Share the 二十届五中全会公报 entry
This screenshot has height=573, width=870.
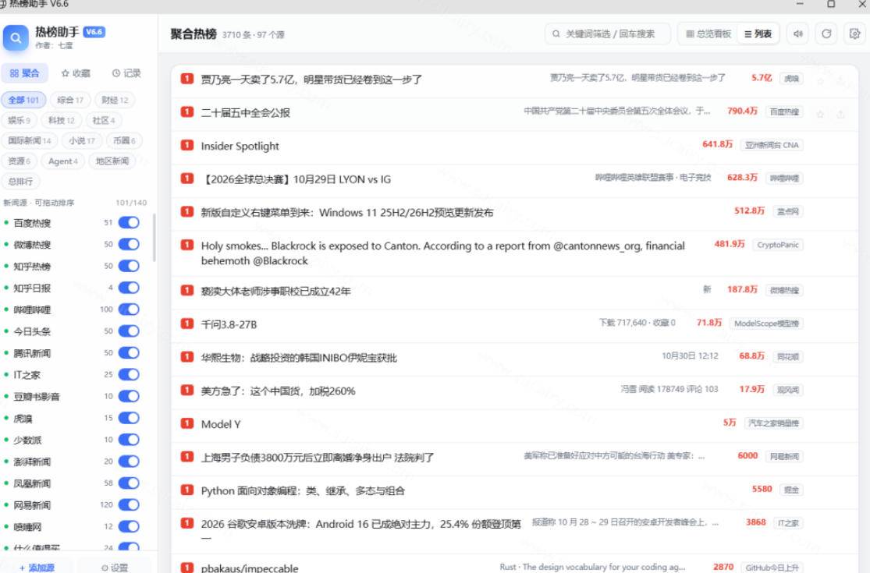point(840,114)
